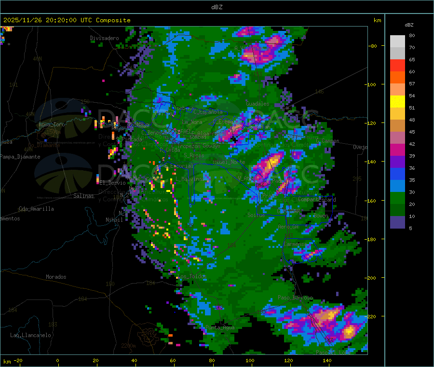Click the '100' tick on the bottom axis
Screen dimensions: 434x367
[250, 360]
